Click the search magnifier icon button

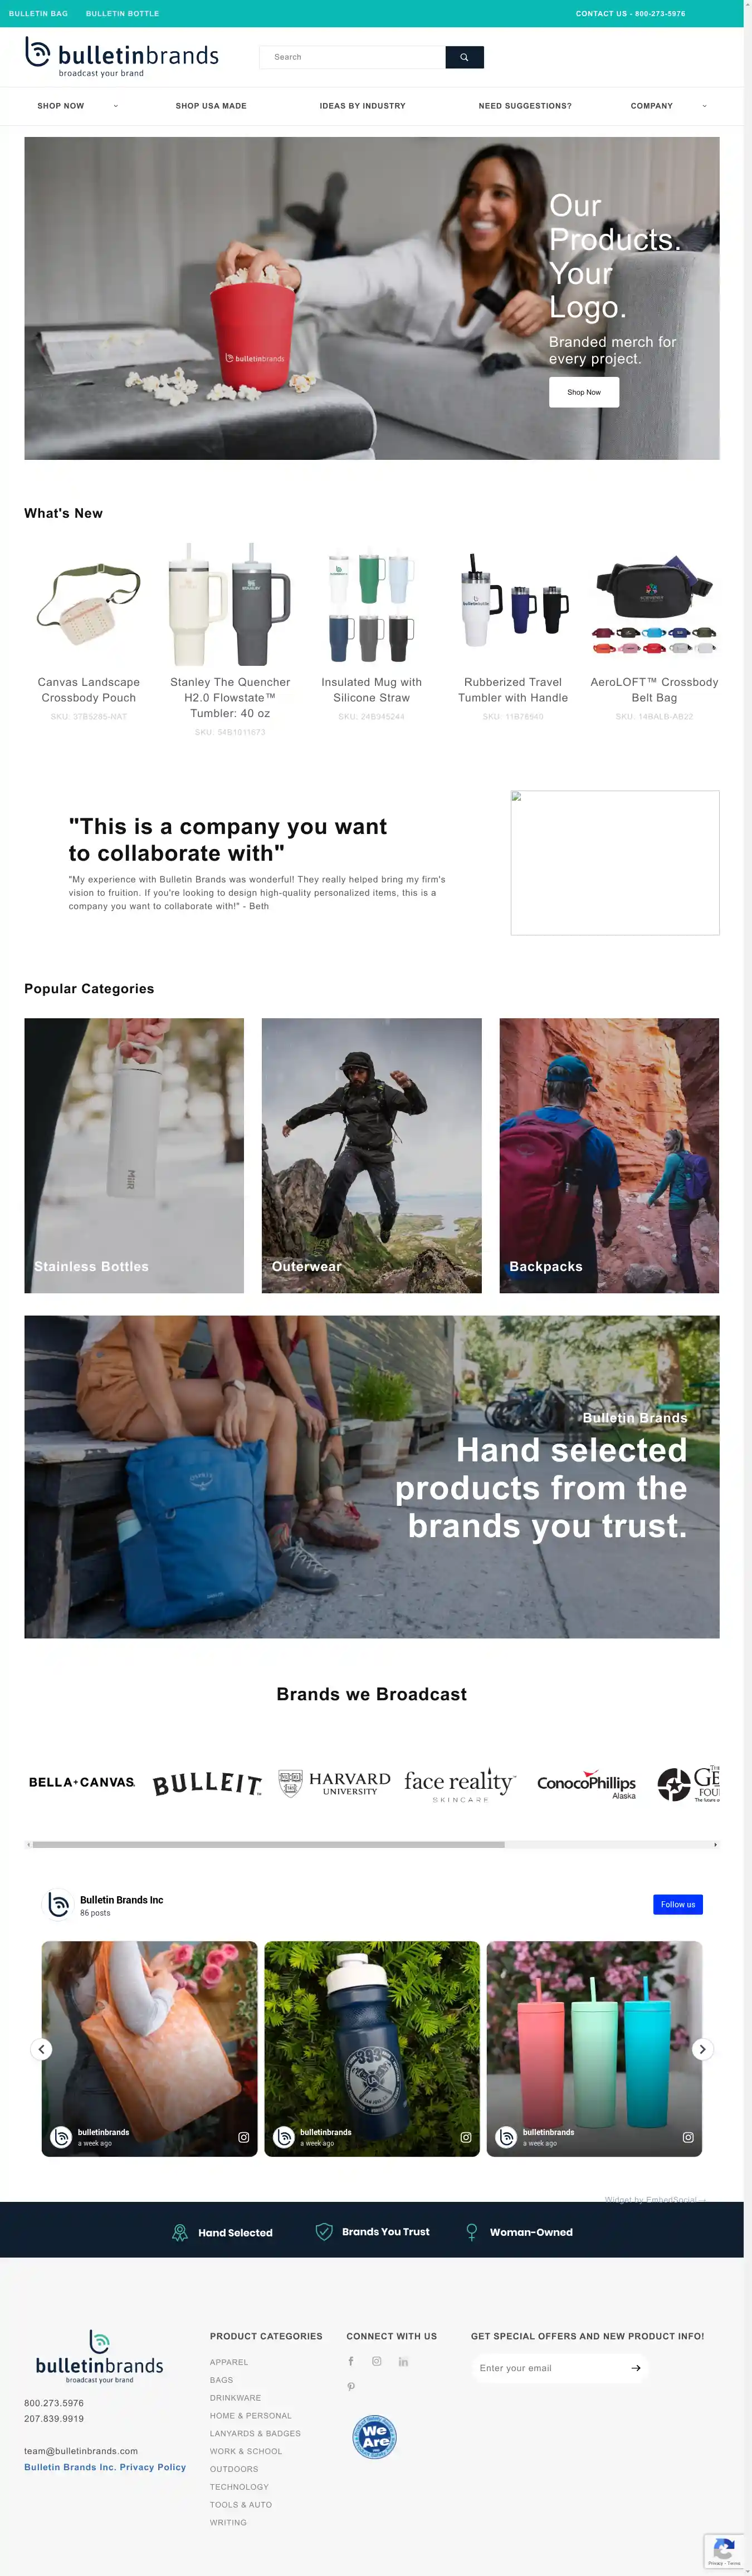pos(464,57)
